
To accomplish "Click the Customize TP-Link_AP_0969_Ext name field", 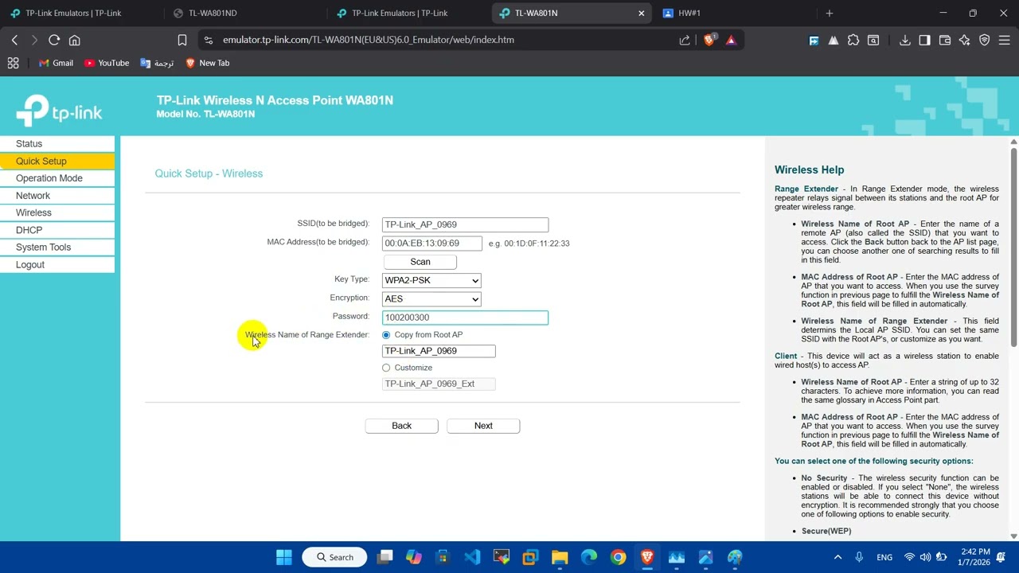I will point(439,384).
